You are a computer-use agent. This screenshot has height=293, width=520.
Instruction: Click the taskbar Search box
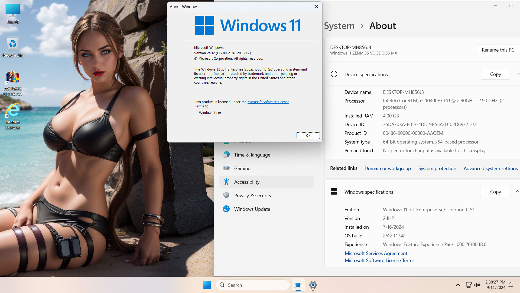coord(253,285)
